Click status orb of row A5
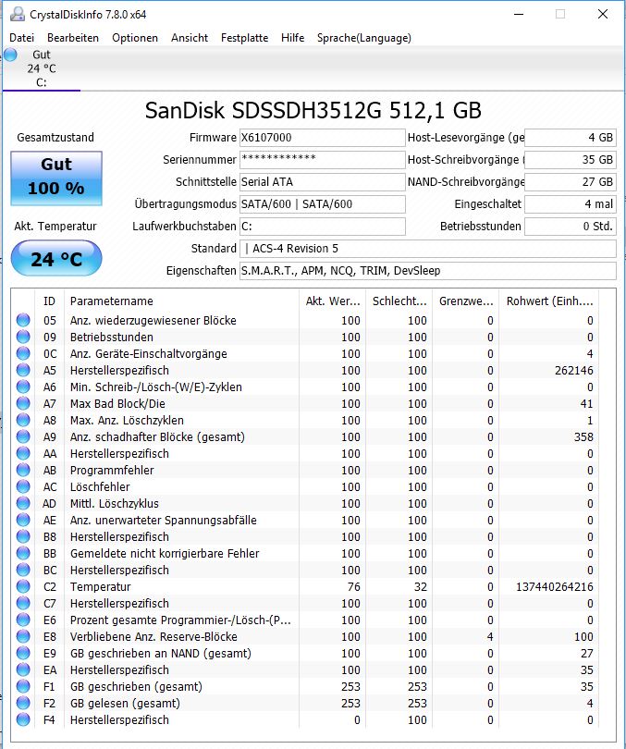Image resolution: width=626 pixels, height=749 pixels. pos(23,370)
